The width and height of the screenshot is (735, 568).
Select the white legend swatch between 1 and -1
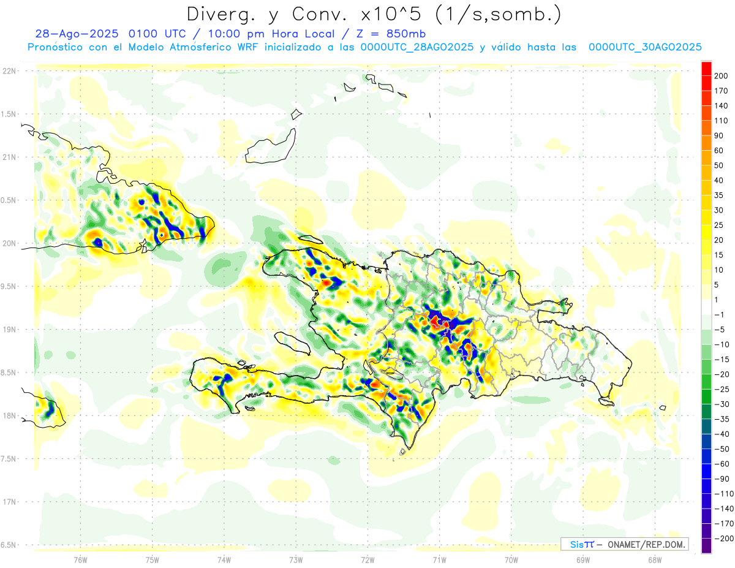706,307
